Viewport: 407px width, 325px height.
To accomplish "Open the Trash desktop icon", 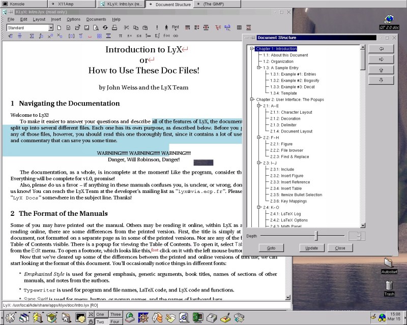I will pyautogui.click(x=389, y=288).
